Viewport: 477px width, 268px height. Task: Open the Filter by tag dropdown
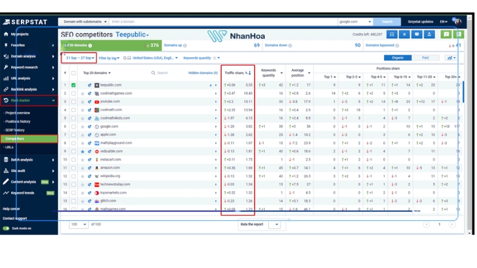tap(109, 58)
